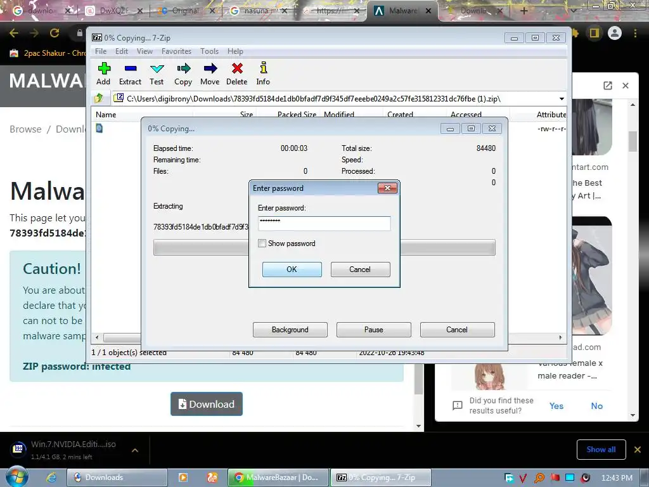Open the 2pac Shakur bookmark
649x487 pixels.
48,53
